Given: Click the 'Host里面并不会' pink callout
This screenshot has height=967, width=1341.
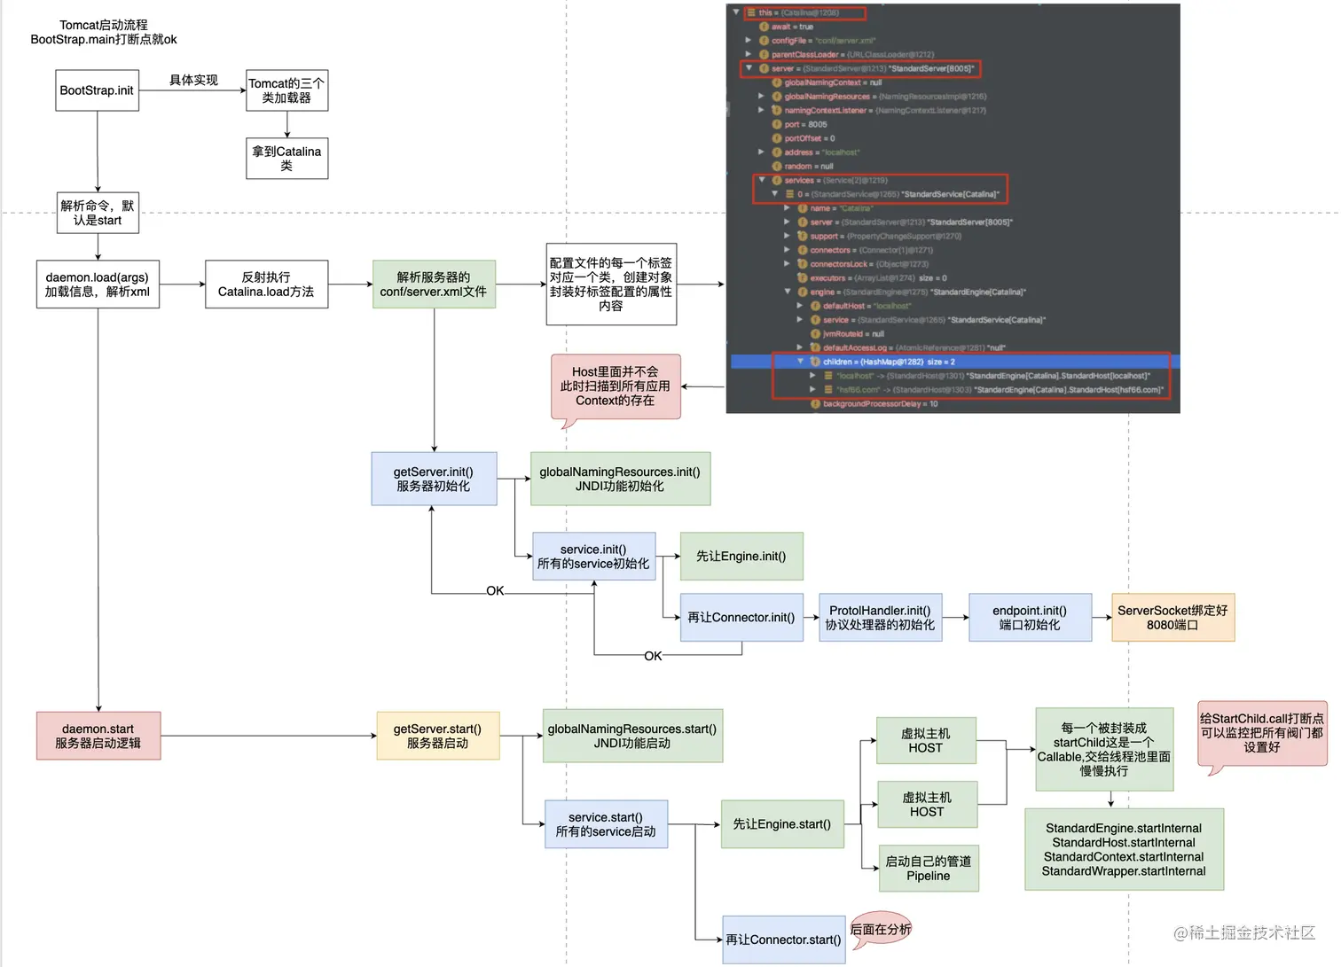Looking at the screenshot, I should click(x=616, y=386).
